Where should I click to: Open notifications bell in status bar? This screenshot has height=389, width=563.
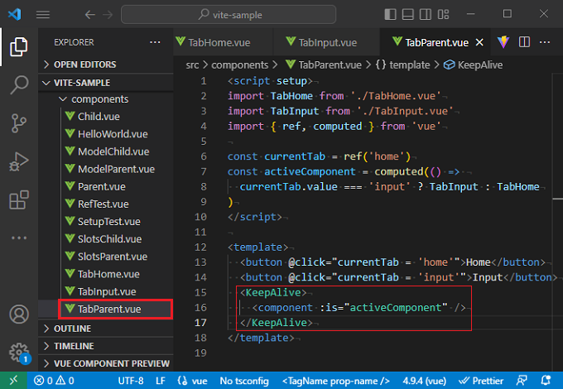(546, 381)
